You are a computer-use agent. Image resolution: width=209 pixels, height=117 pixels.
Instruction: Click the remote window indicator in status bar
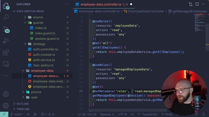pyautogui.click(x=4, y=114)
